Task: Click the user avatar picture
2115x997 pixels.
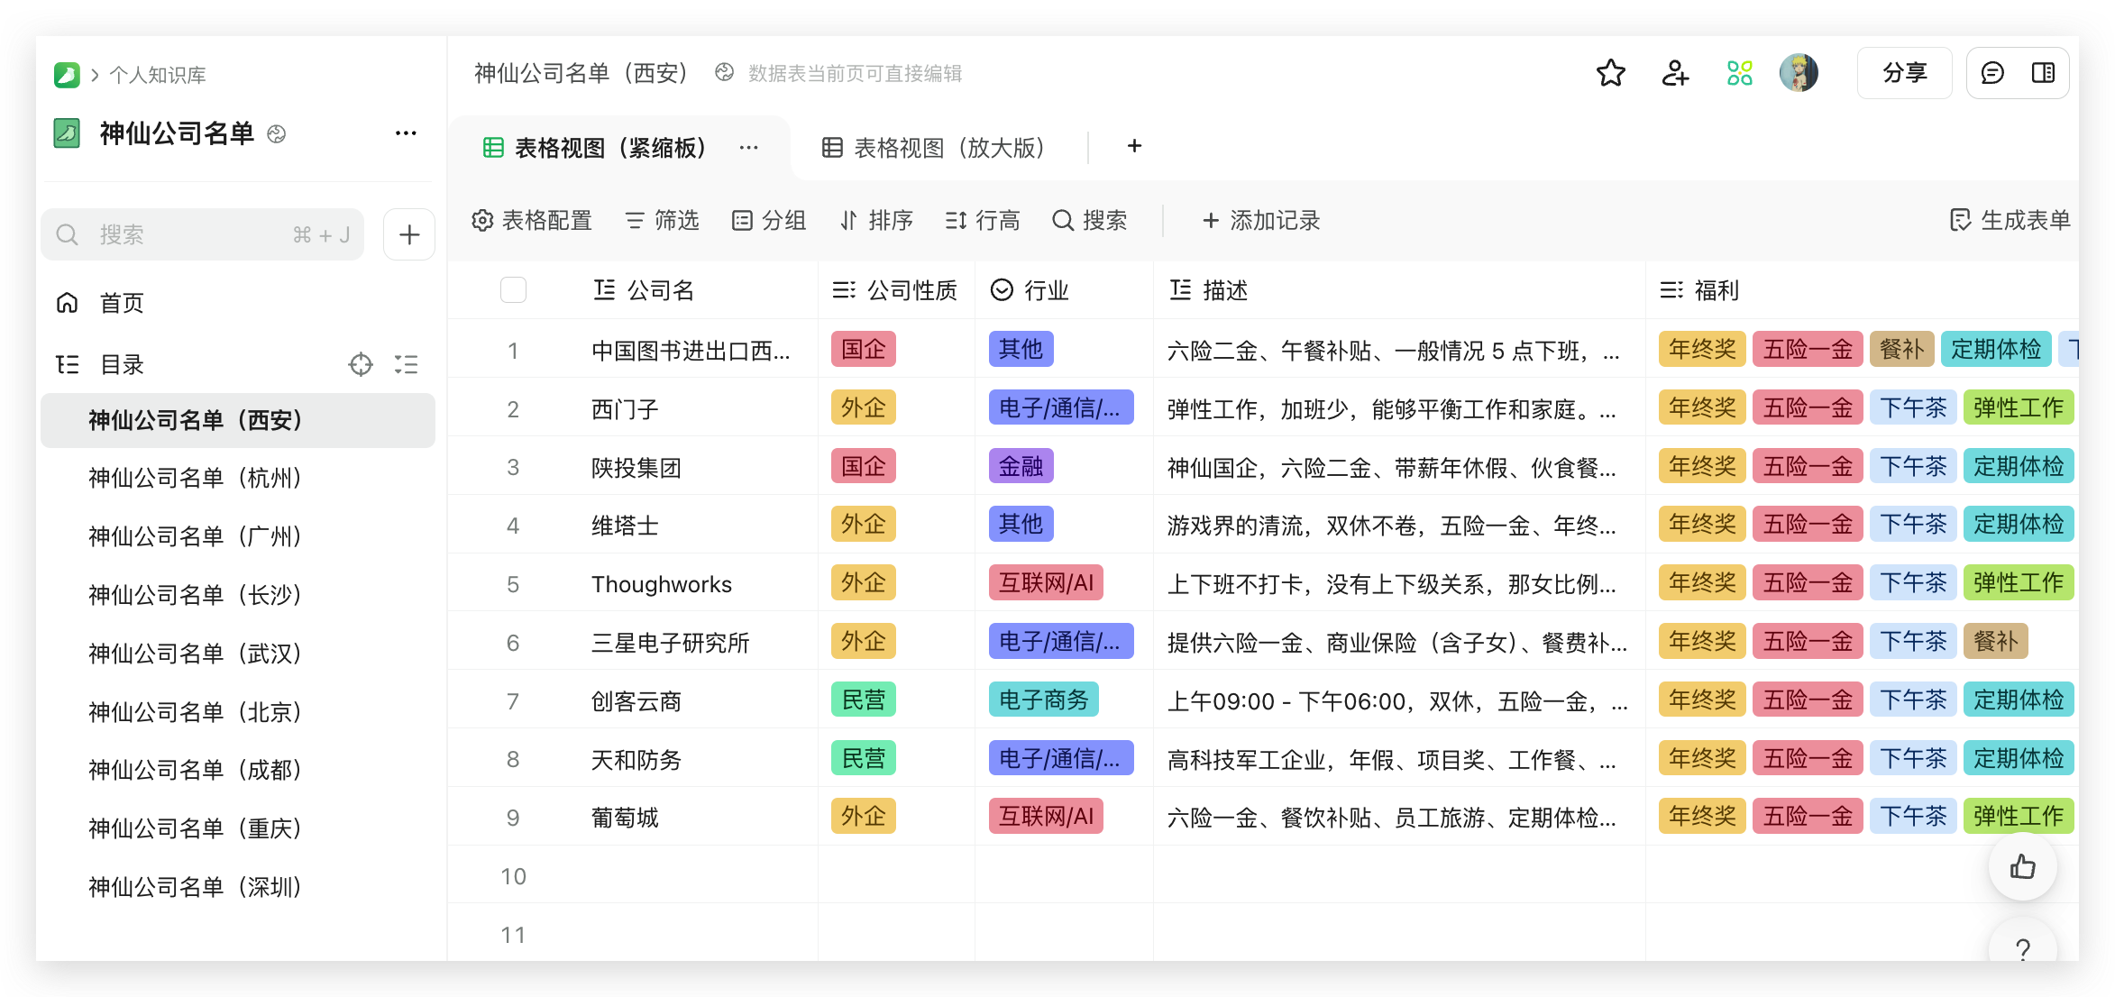Action: tap(1799, 73)
